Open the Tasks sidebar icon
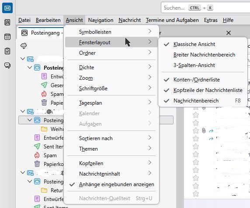This screenshot has height=208, width=250. tap(7, 51)
